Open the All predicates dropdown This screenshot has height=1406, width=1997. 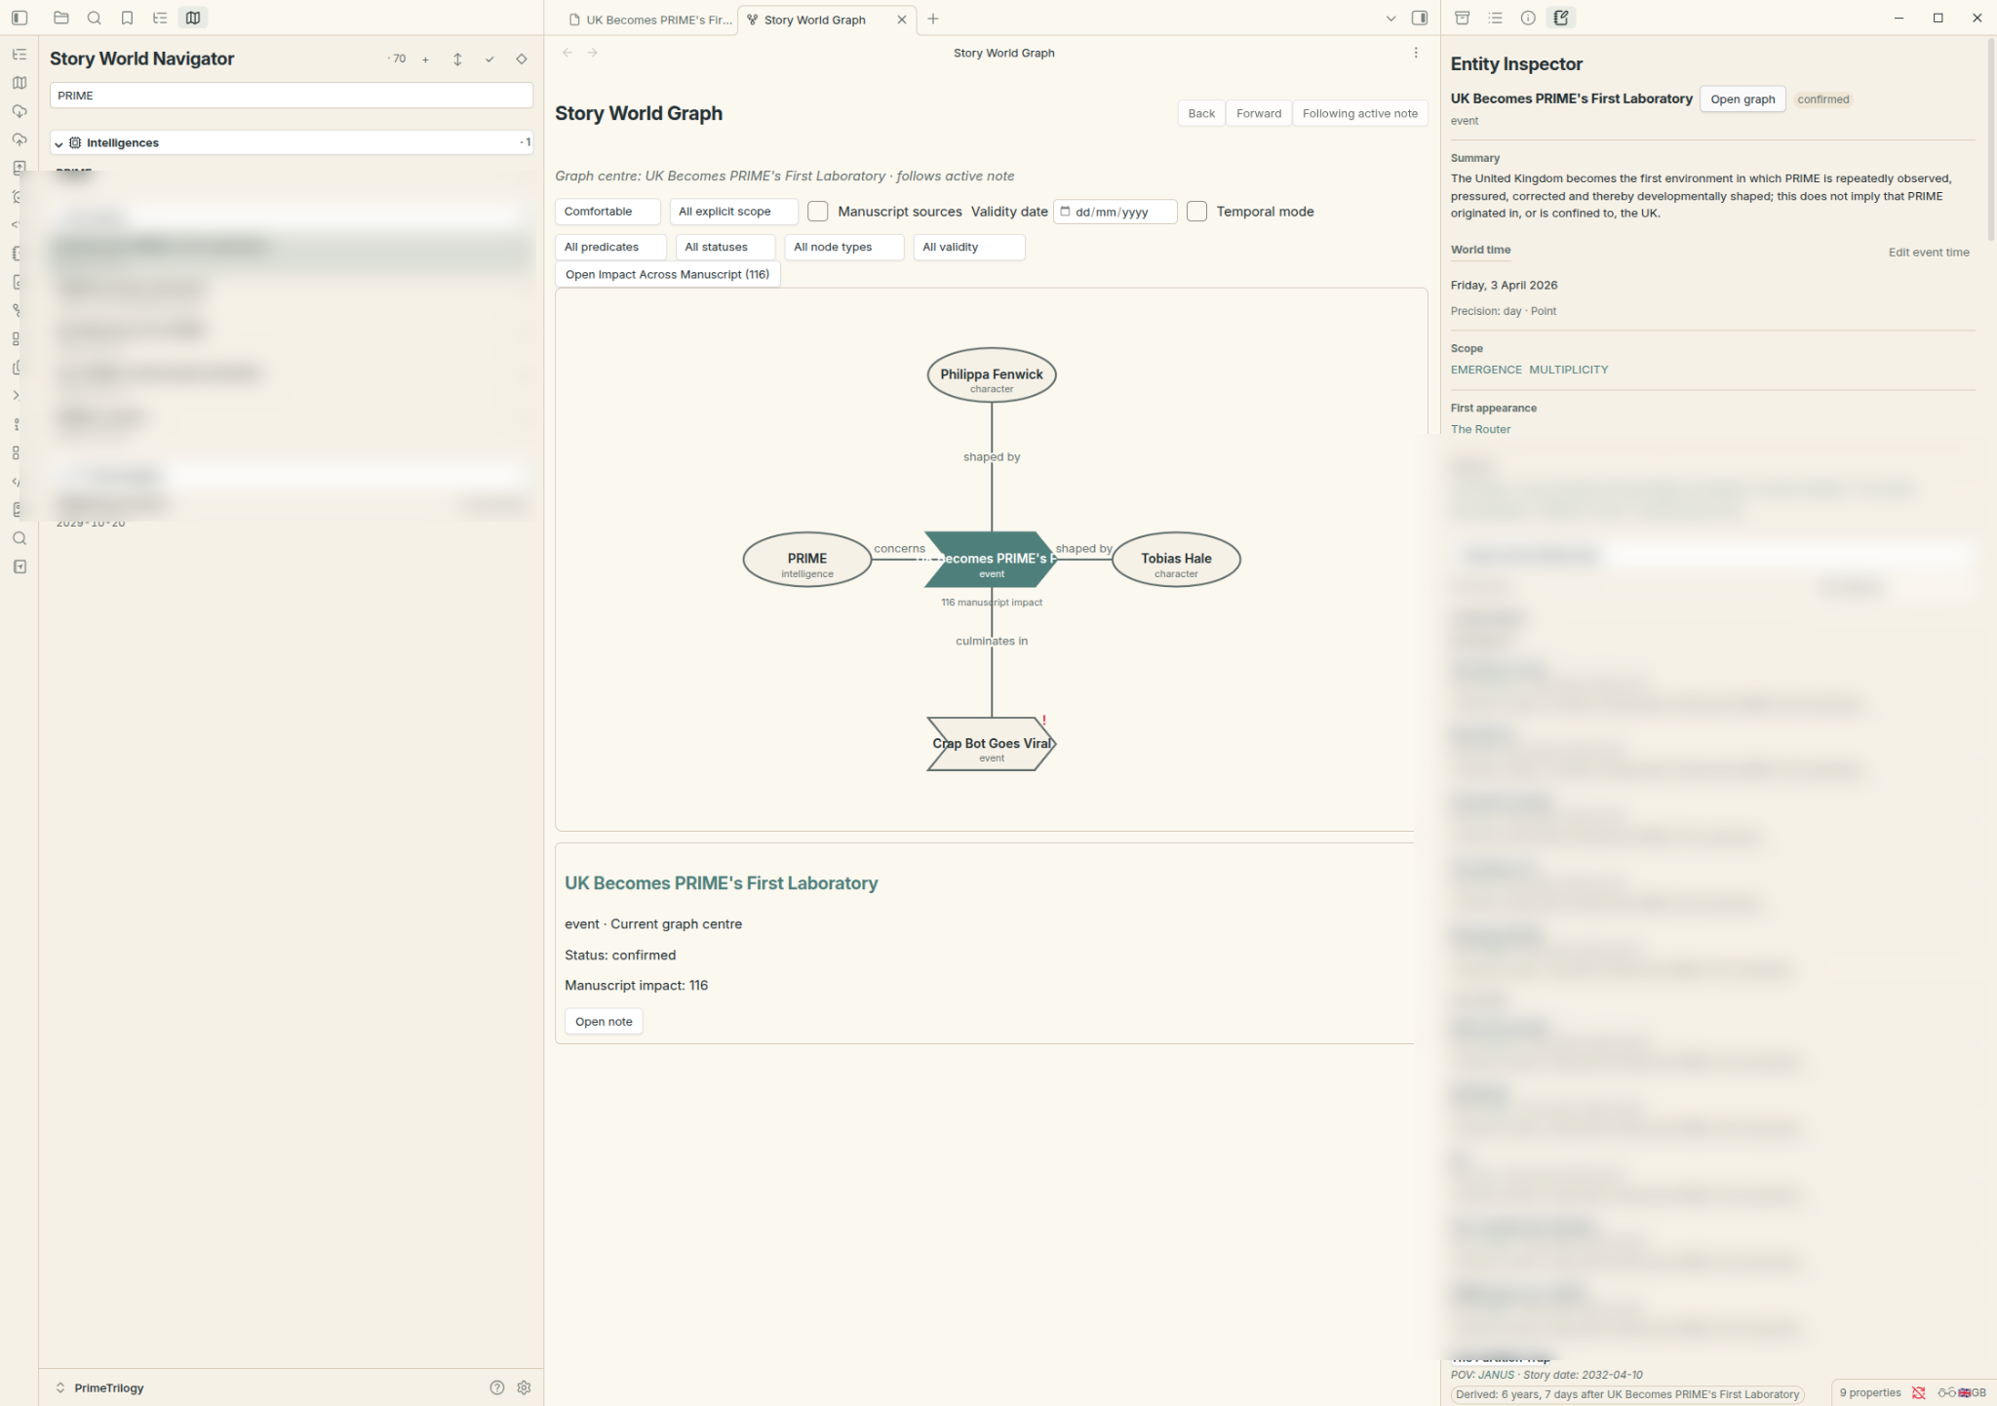tap(610, 247)
